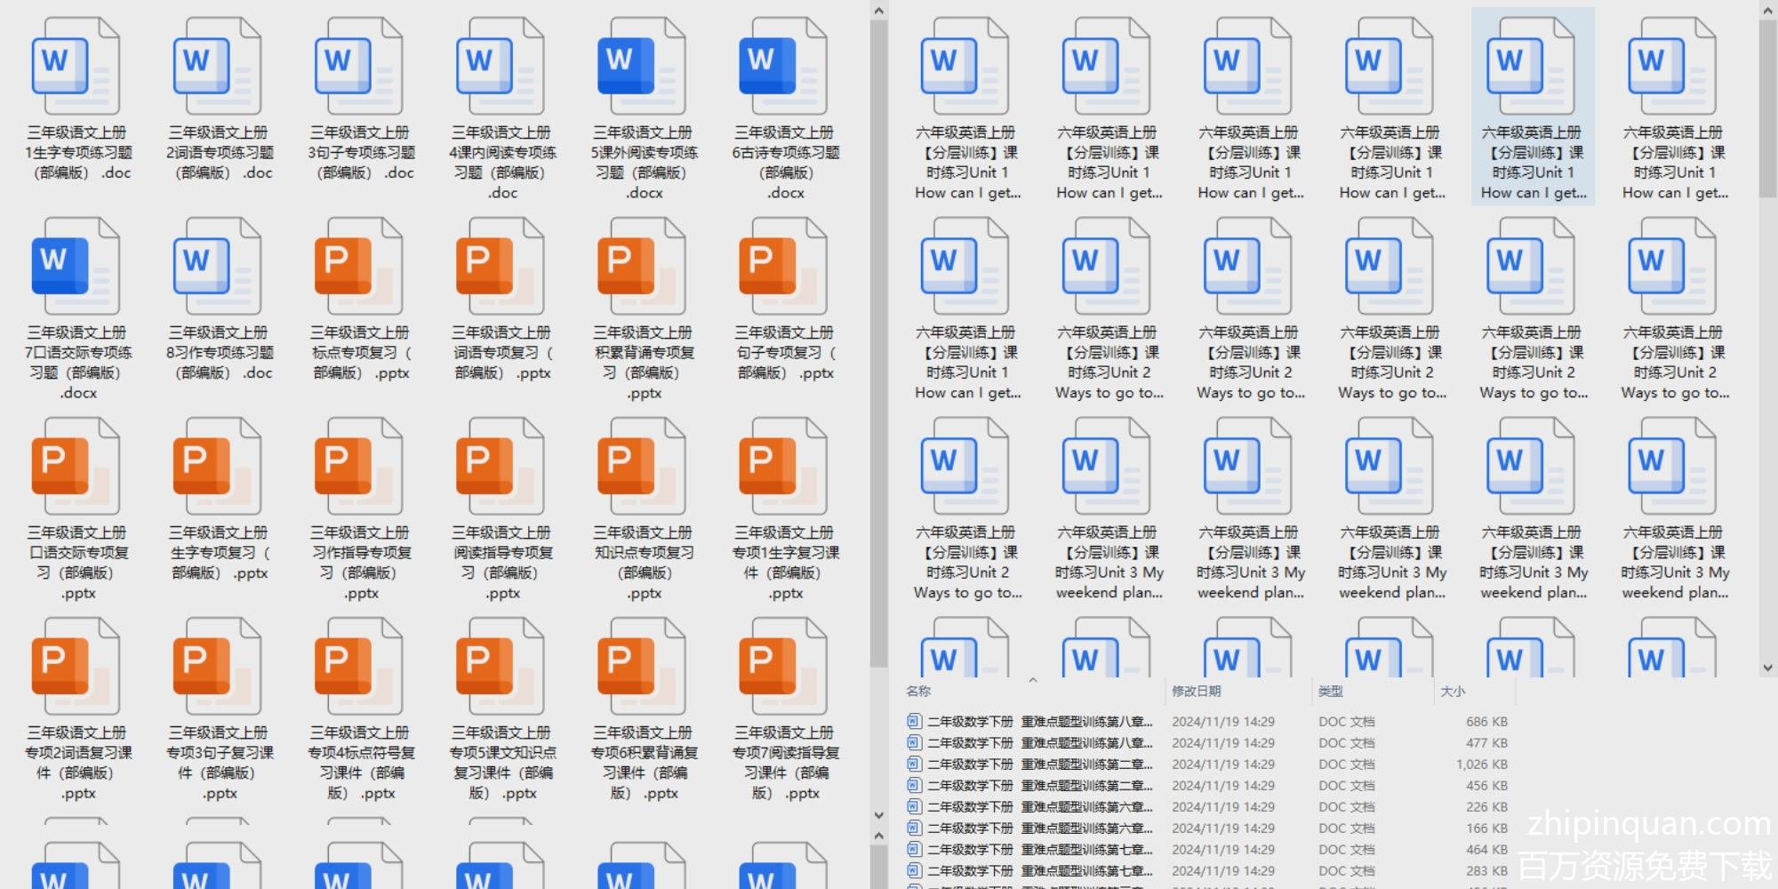Click the 大小 column header to sort
This screenshot has width=1778, height=889.
click(x=1453, y=692)
